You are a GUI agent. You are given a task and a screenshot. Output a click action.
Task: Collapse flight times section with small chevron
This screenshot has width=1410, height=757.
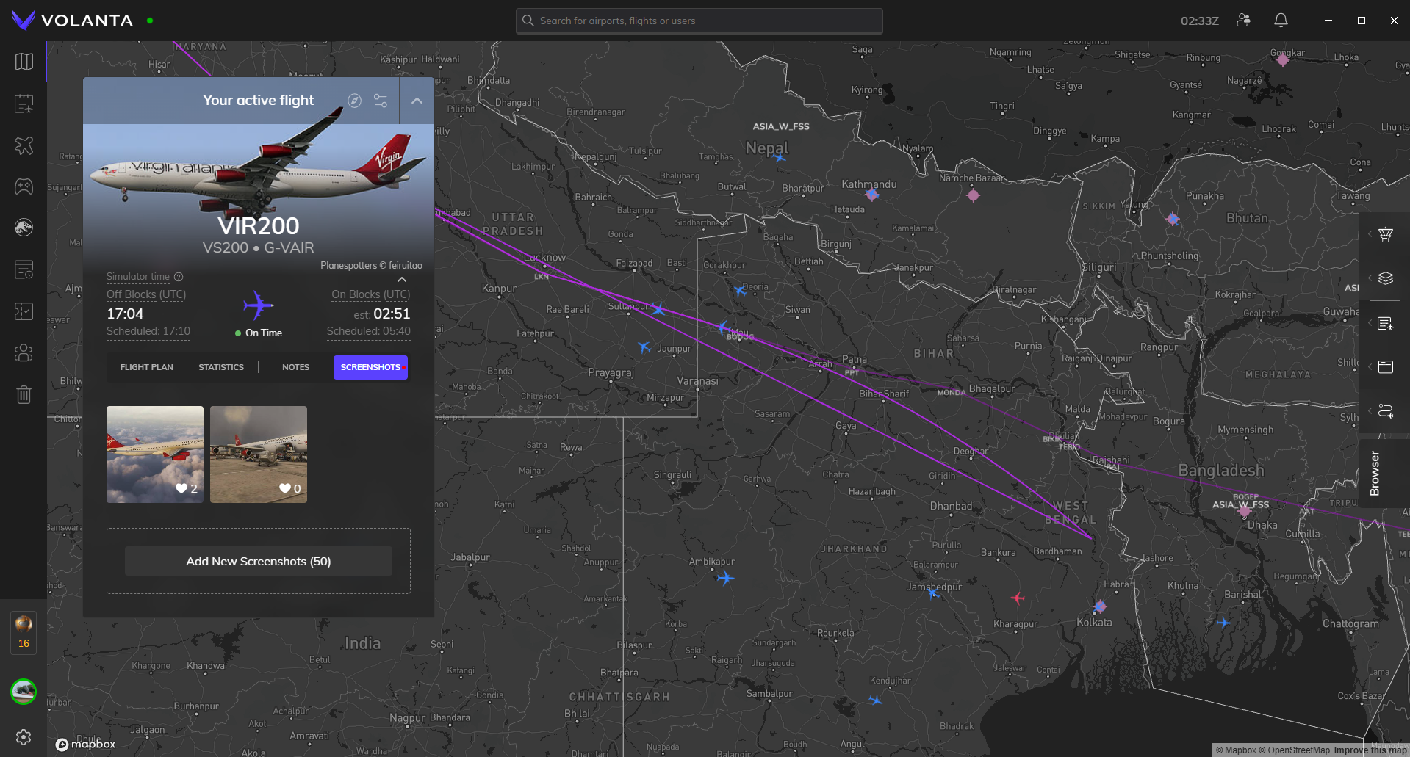coord(402,280)
